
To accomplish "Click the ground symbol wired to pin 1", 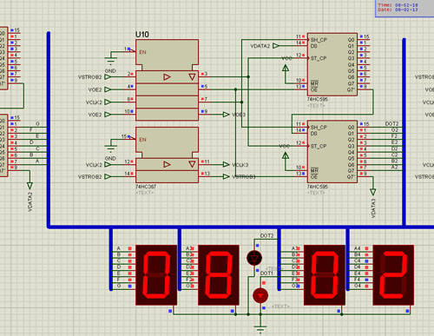I will pyautogui.click(x=111, y=61).
